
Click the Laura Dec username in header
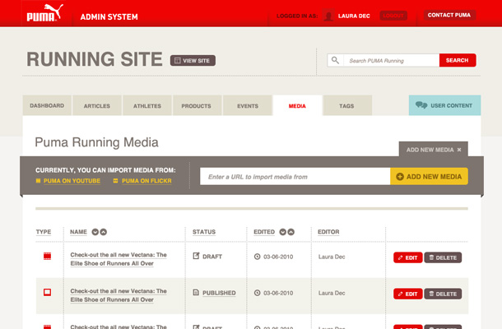(354, 16)
